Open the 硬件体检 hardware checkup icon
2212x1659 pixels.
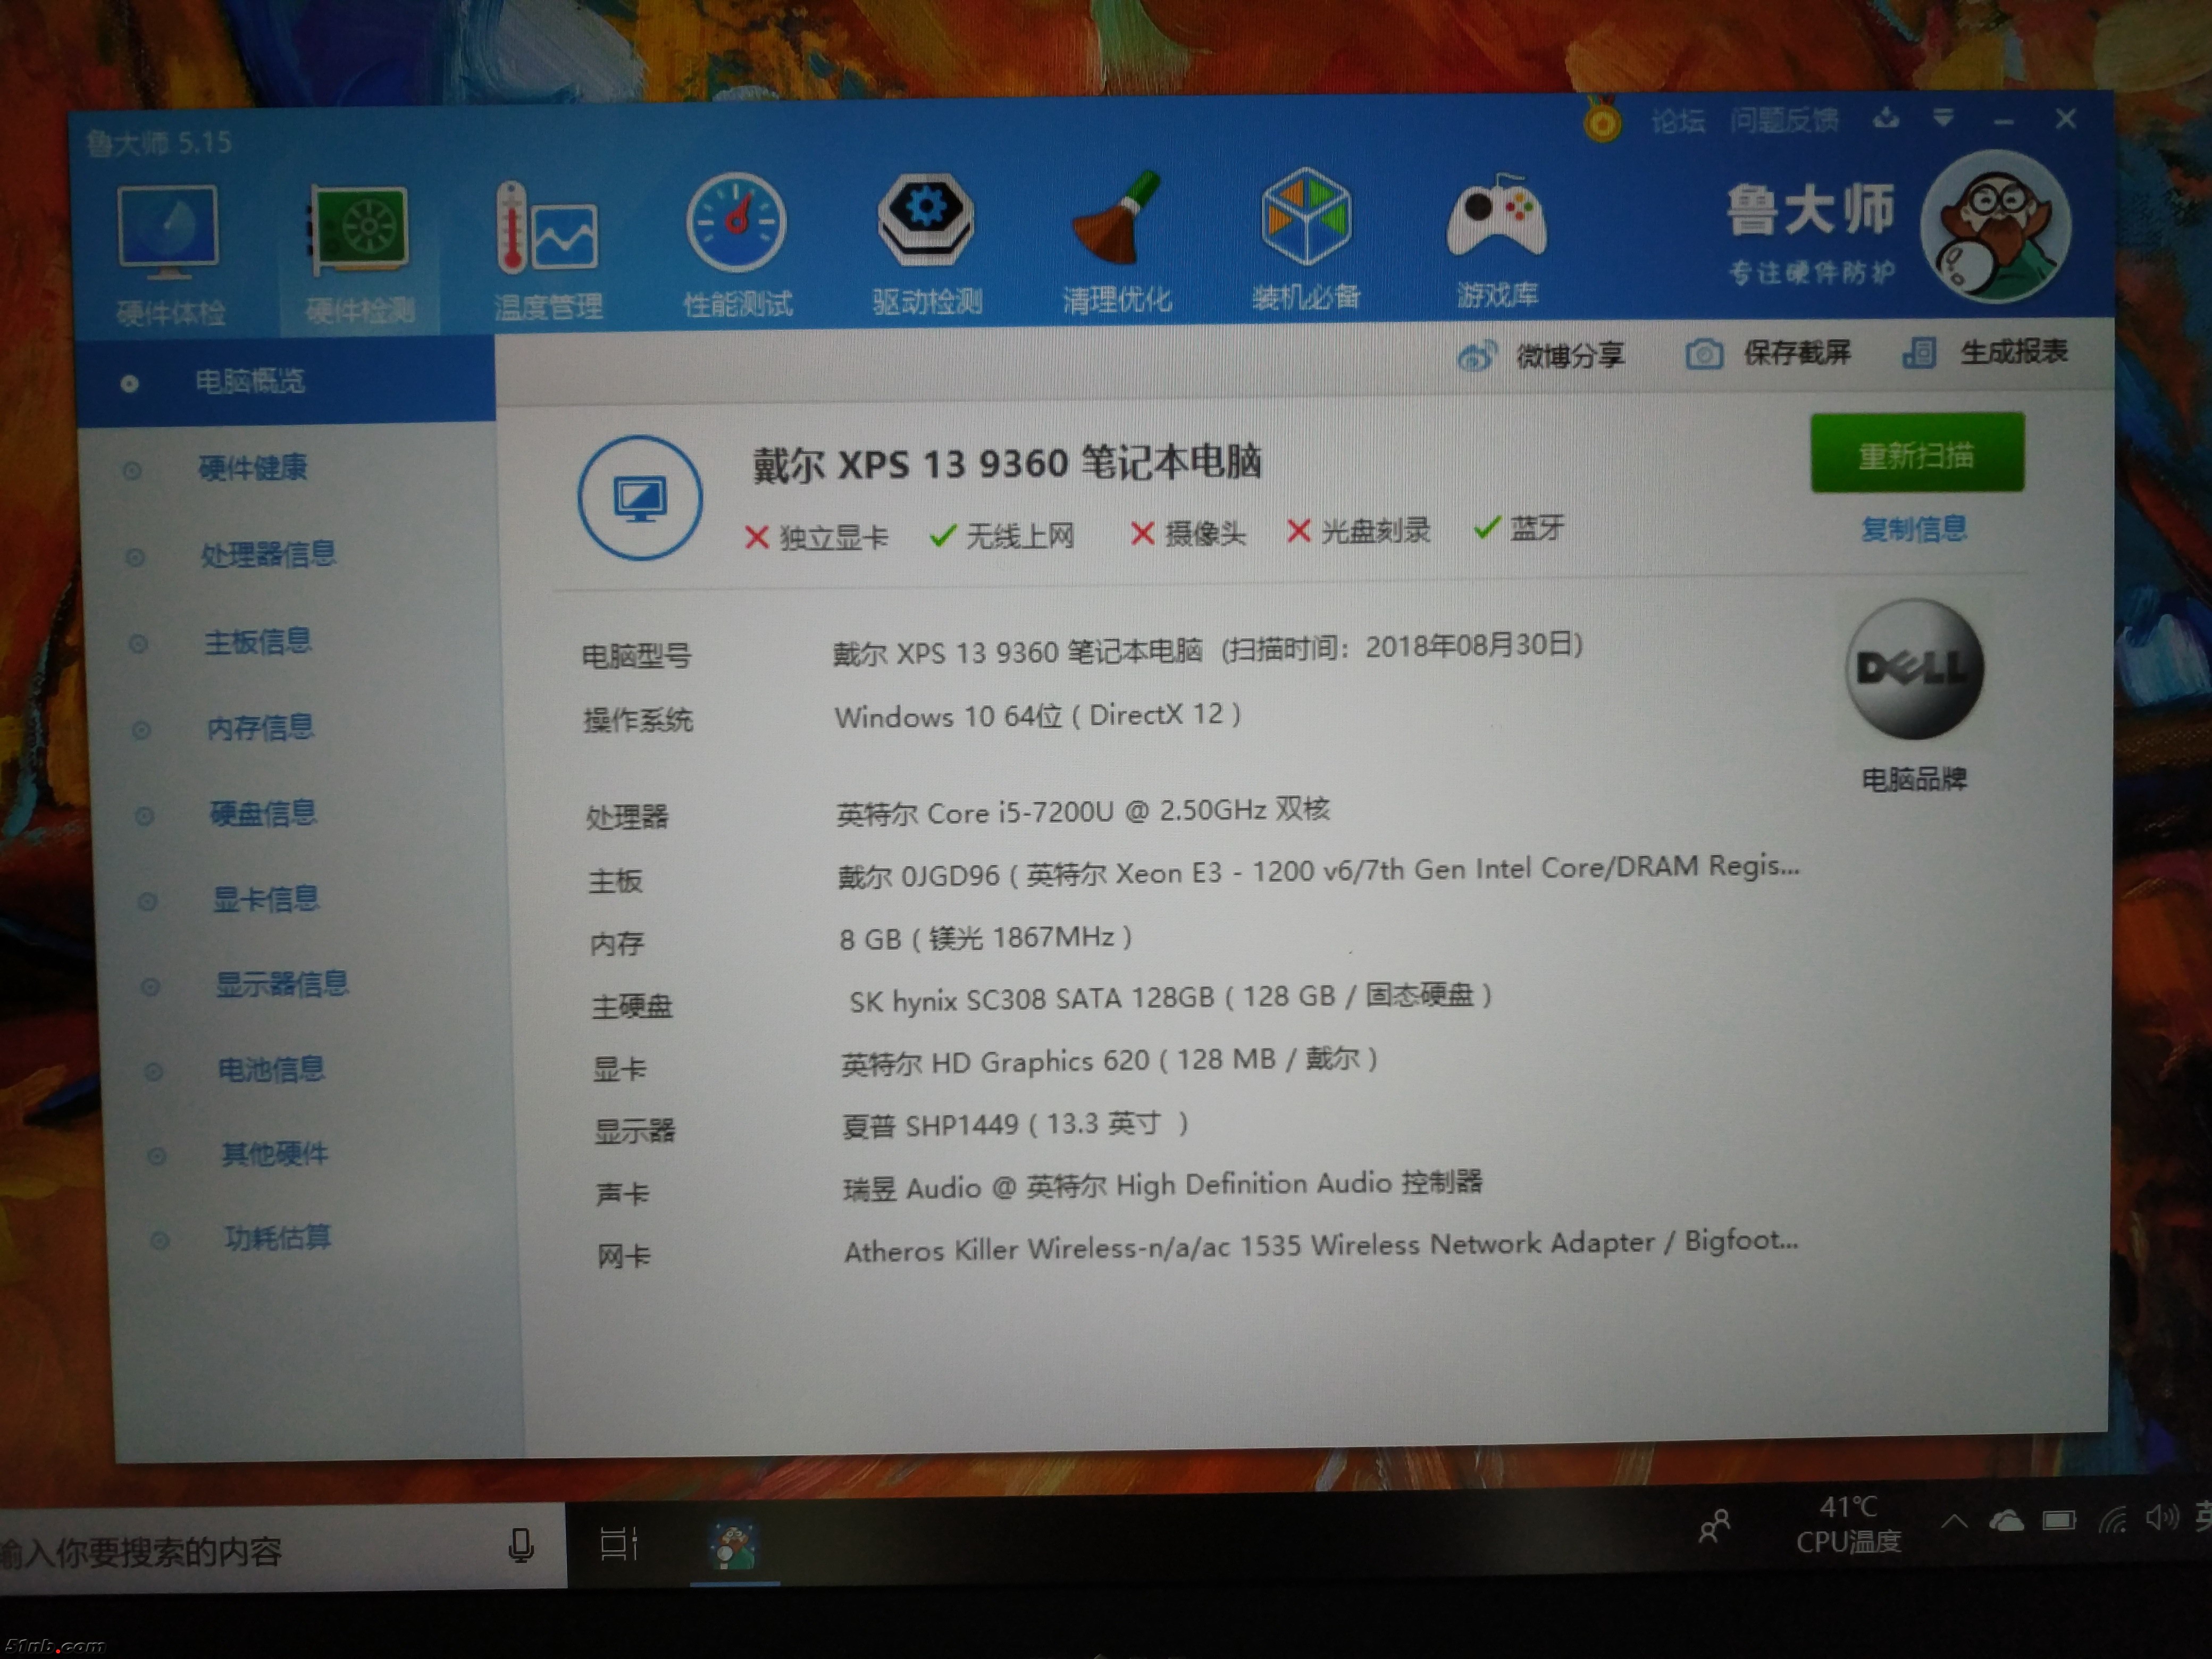(168, 230)
